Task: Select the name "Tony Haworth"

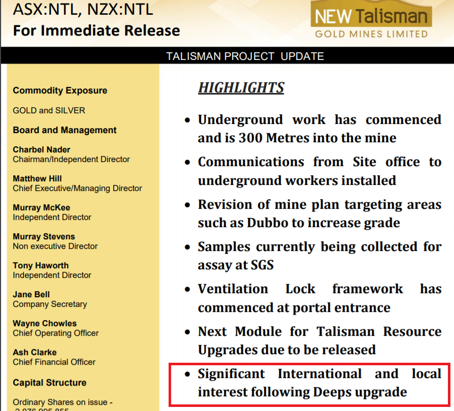Action: pyautogui.click(x=41, y=265)
